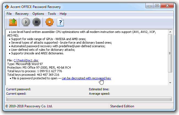Screen dimensions: 179x115
Task: Click 'Total keys to process: 1 099 511 627 776'
Action: 35,71
